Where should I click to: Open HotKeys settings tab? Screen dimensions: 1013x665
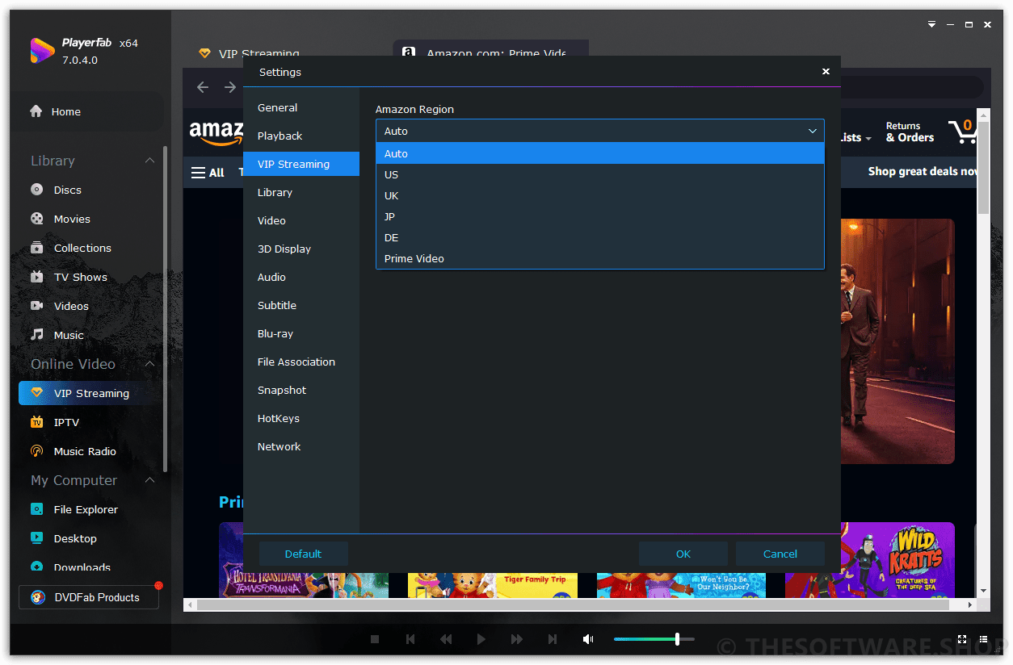(301, 418)
